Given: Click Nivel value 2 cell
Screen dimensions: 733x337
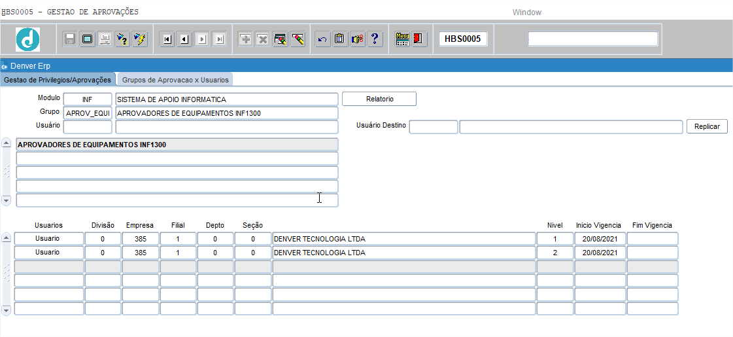Looking at the screenshot, I should (555, 253).
